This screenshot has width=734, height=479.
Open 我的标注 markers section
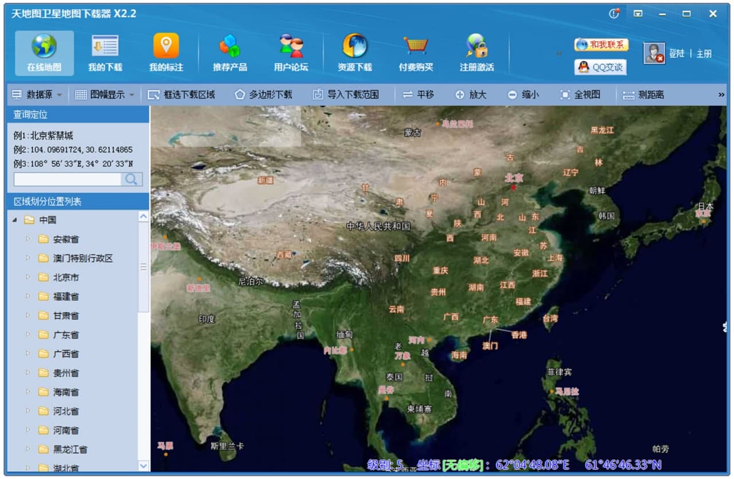coord(166,53)
